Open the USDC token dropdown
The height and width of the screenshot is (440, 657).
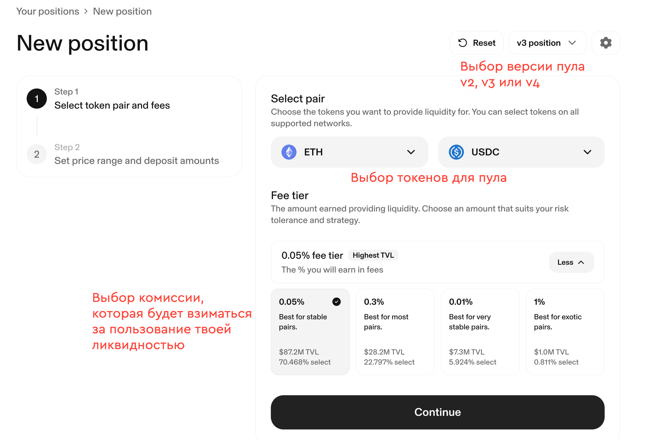pos(521,152)
